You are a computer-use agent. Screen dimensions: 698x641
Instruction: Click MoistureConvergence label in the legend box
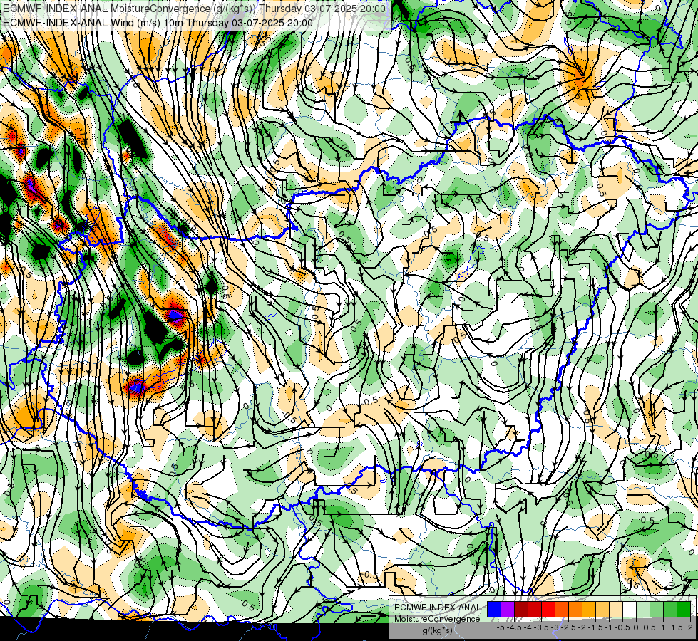pyautogui.click(x=437, y=619)
